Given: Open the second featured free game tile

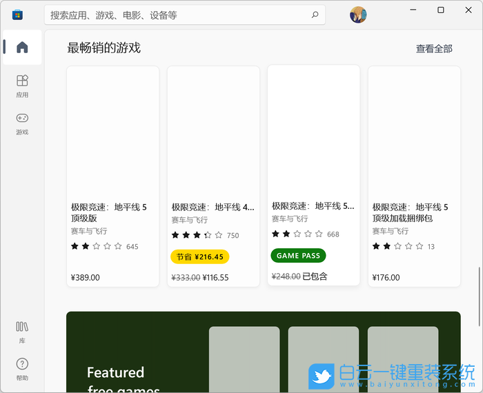Looking at the screenshot, I should coord(324,359).
